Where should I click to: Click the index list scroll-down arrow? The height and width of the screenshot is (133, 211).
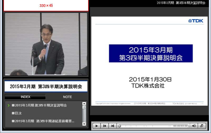pyautogui.click(x=84, y=124)
